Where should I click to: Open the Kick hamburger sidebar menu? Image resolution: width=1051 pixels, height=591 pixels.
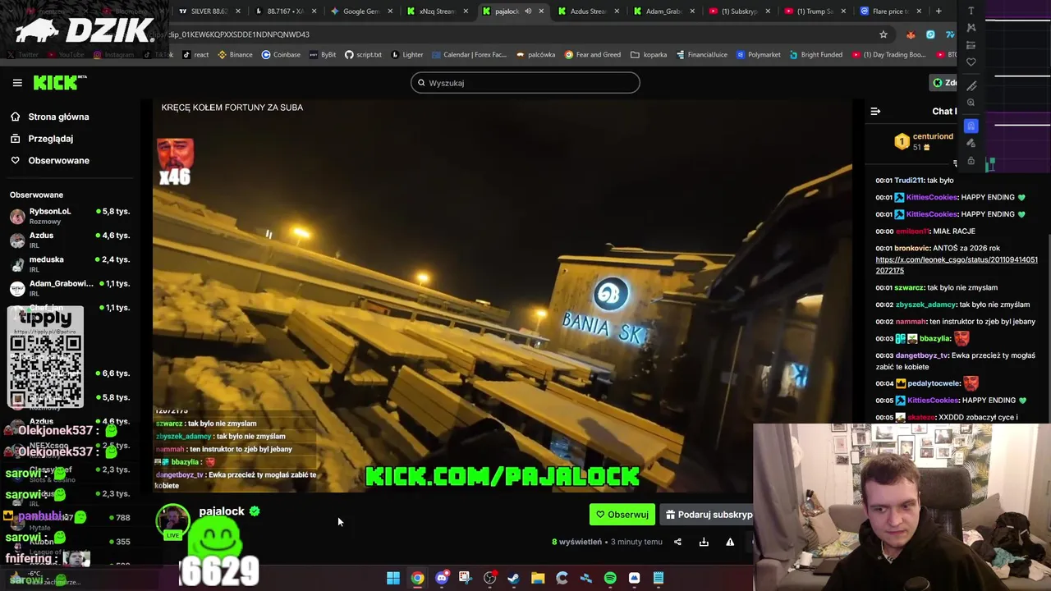point(17,83)
